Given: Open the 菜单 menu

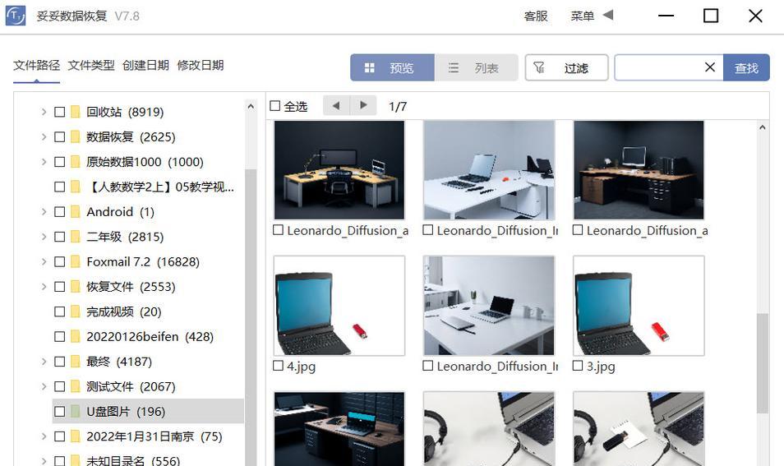Looking at the screenshot, I should 582,16.
